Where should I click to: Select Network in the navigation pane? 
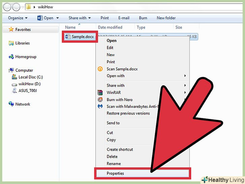point(23,104)
